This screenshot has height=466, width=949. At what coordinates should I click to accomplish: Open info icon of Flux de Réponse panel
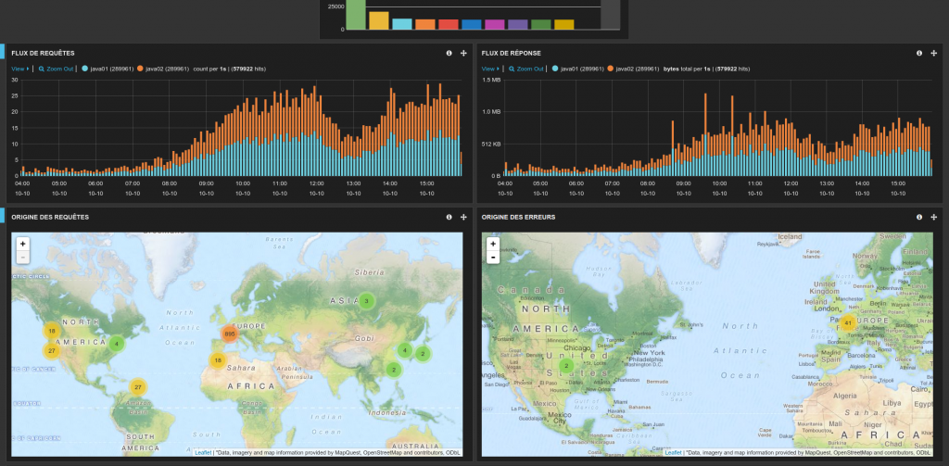click(919, 53)
